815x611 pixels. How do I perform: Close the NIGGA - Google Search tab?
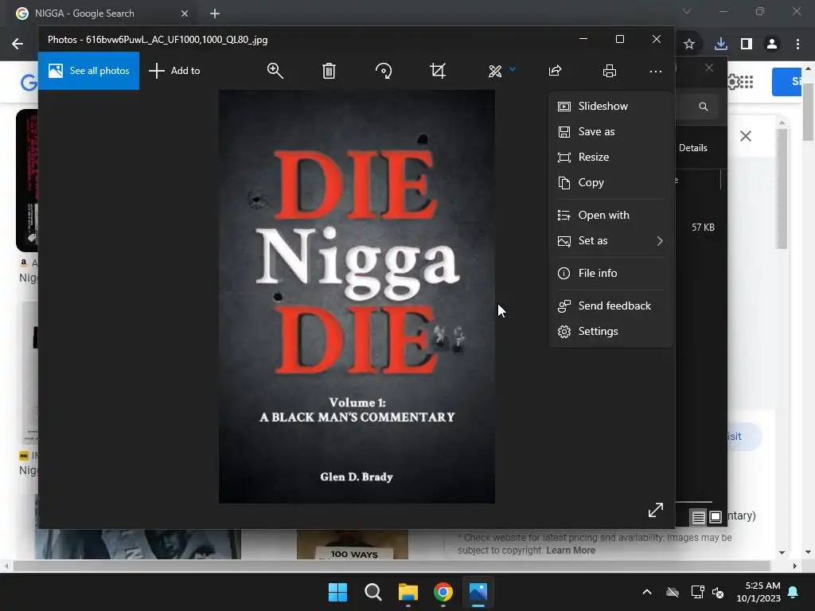[185, 14]
